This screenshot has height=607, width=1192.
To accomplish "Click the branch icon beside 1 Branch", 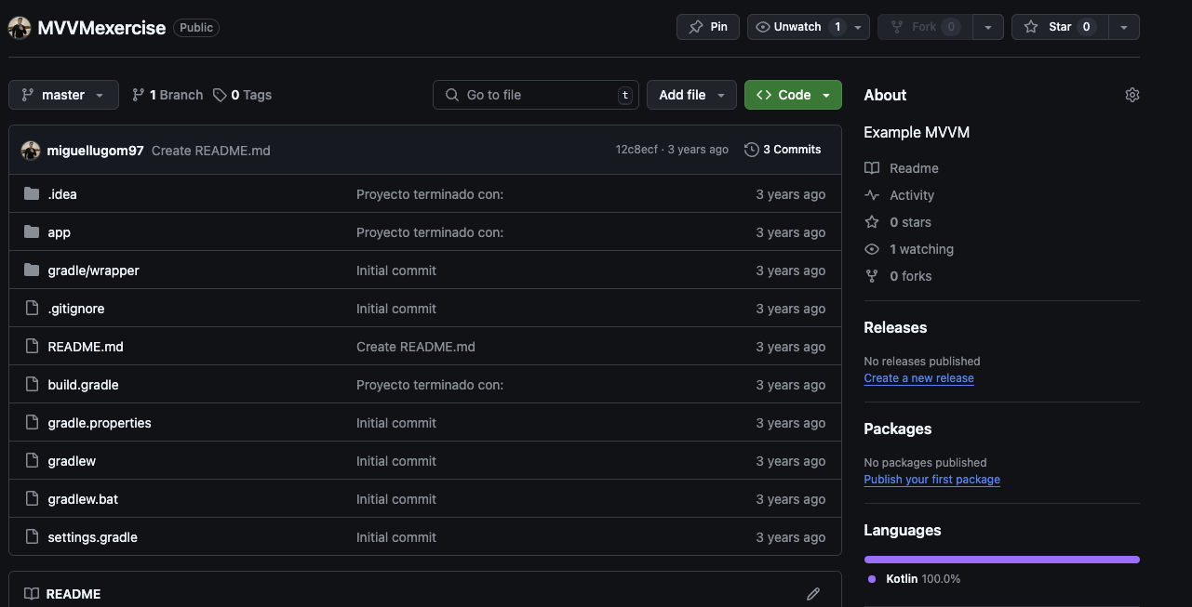I will (139, 95).
